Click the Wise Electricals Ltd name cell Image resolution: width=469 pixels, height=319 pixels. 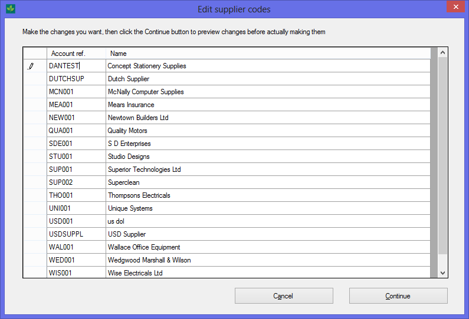(268, 273)
